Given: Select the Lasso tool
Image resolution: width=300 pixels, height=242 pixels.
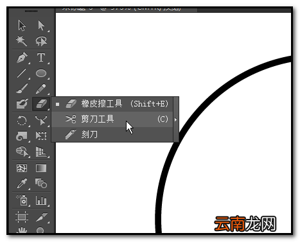Looking at the screenshot, I should (x=41, y=41).
